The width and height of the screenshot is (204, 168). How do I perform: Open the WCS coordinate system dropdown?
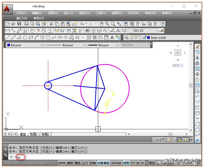pos(177,65)
